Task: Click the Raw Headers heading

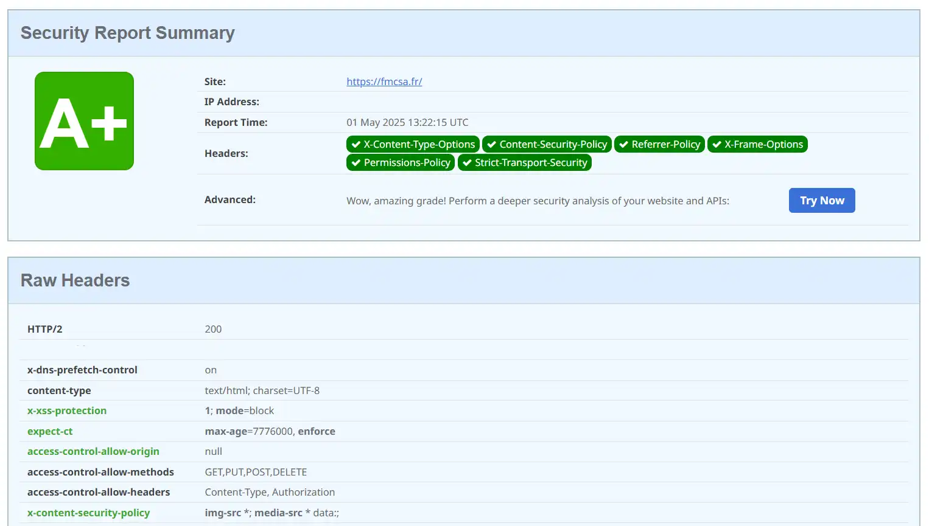Action: tap(75, 280)
